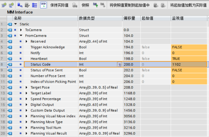Click 将快照值复制到起始值中 button
This screenshot has width=209, height=137.
[x=129, y=5]
